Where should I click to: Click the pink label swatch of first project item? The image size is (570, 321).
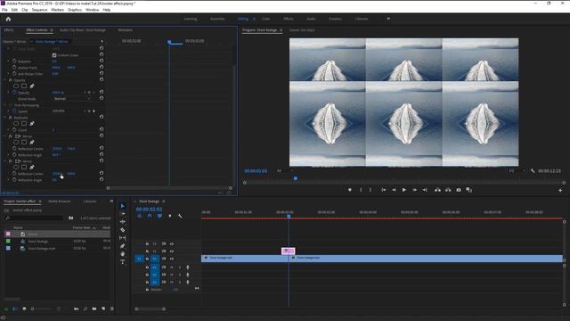pyautogui.click(x=8, y=234)
